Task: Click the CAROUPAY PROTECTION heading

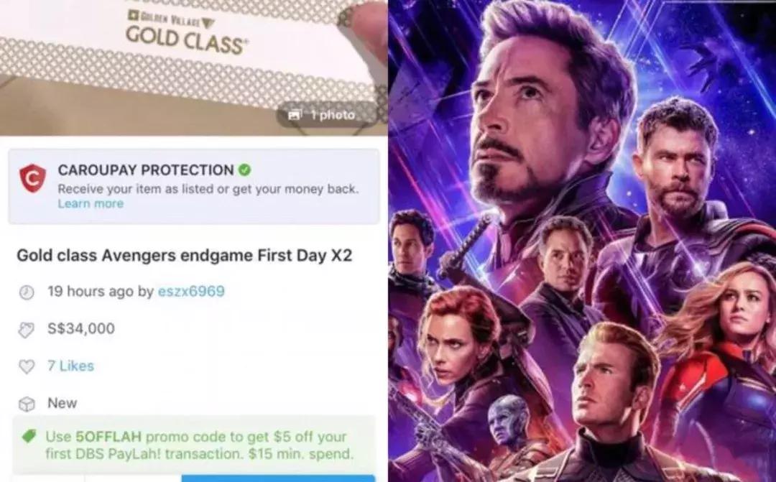Action: (x=145, y=170)
